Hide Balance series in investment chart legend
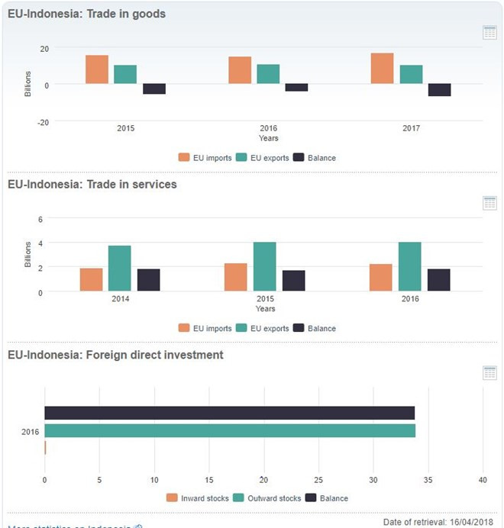 coord(327,498)
